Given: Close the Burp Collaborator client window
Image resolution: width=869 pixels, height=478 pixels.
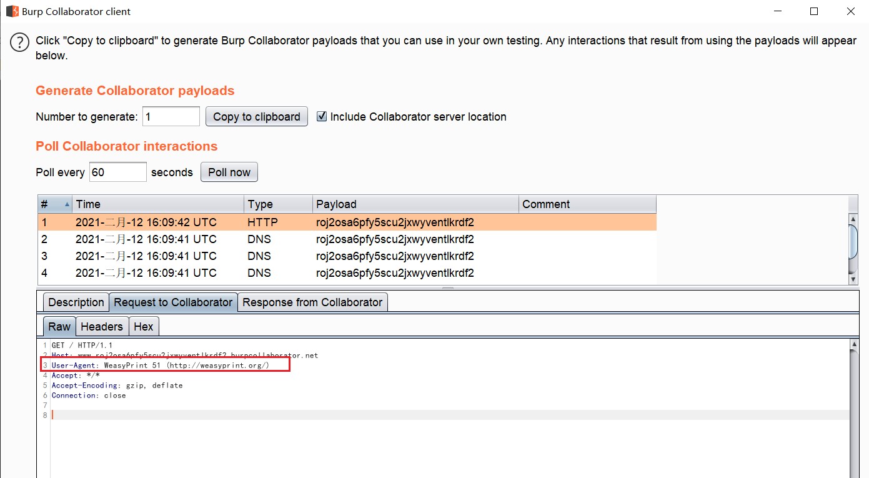Looking at the screenshot, I should point(851,11).
